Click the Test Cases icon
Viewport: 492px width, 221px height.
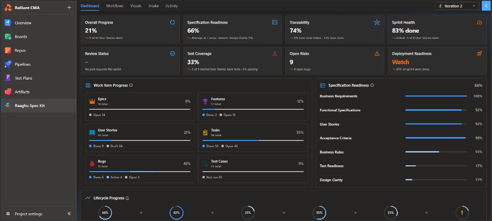click(205, 163)
